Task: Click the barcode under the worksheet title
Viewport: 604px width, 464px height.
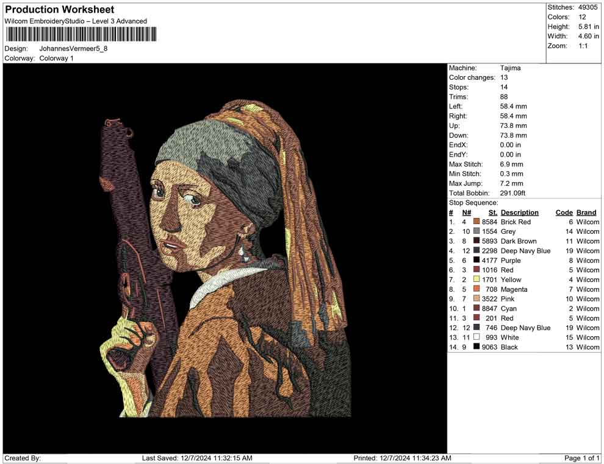Action: pos(79,34)
